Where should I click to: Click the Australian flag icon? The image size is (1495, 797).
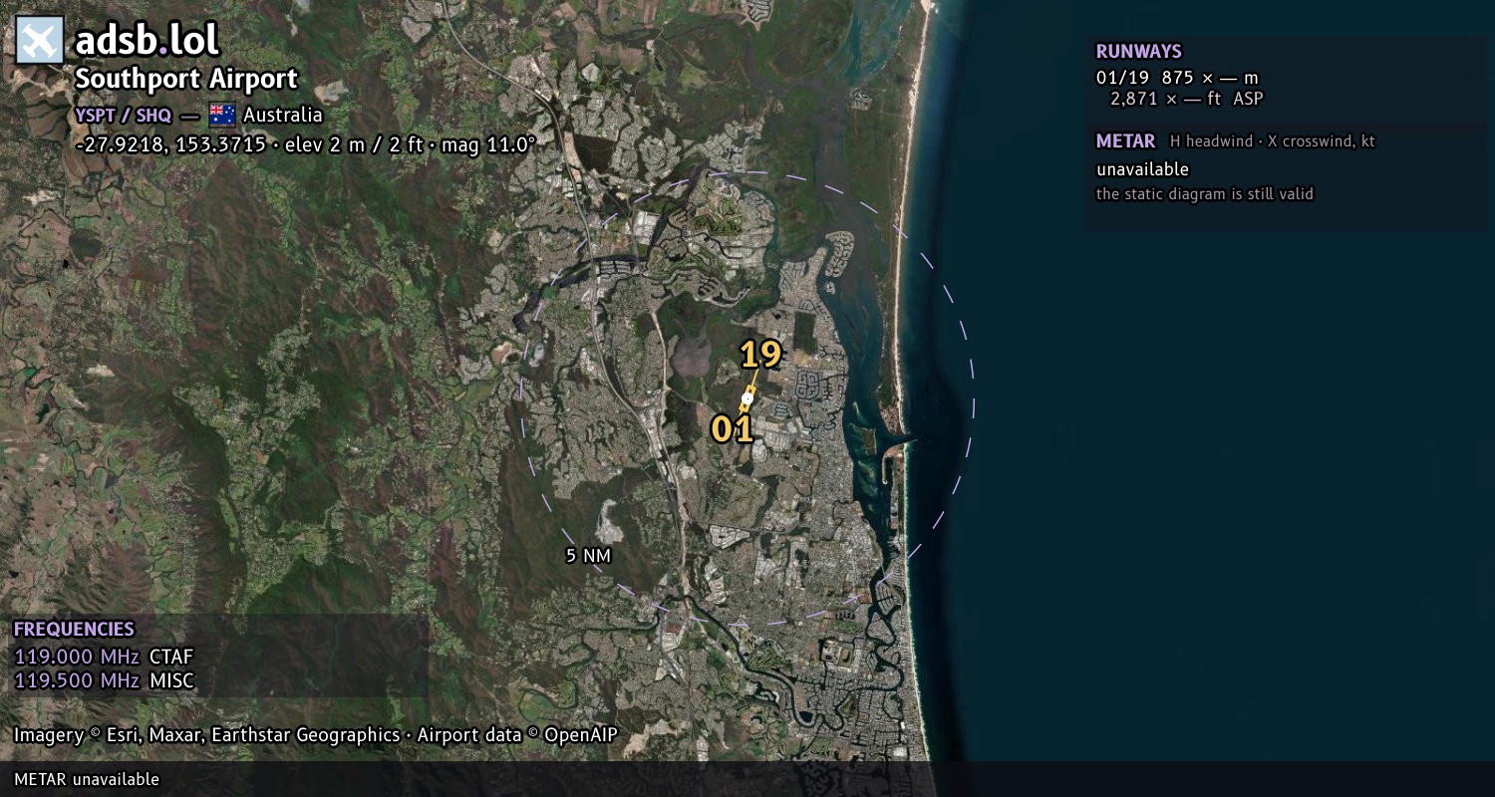coord(222,115)
